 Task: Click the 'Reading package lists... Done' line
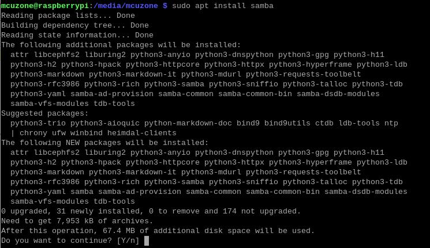click(x=68, y=16)
